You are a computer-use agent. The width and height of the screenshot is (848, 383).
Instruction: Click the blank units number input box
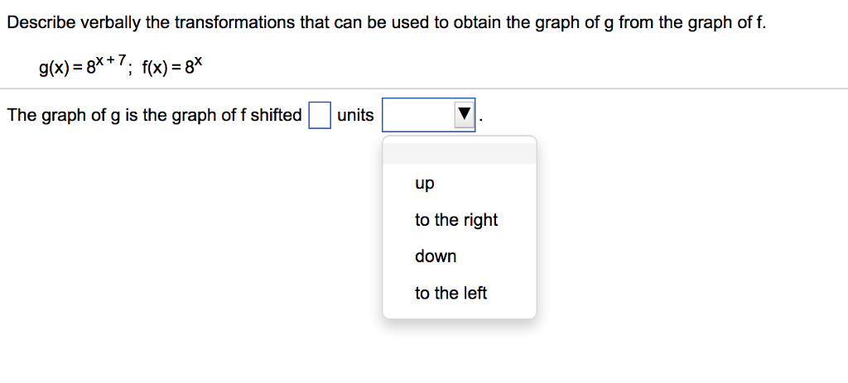(320, 116)
